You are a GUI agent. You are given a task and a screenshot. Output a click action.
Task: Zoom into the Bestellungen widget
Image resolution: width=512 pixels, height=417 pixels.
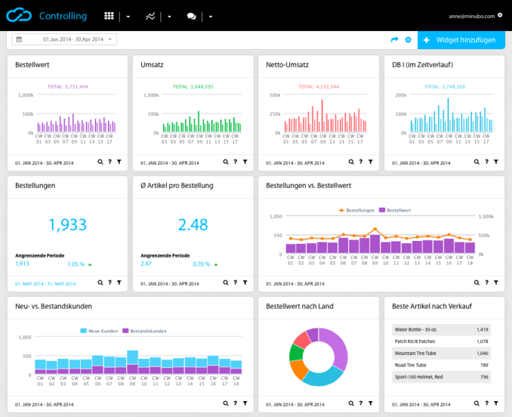(100, 282)
